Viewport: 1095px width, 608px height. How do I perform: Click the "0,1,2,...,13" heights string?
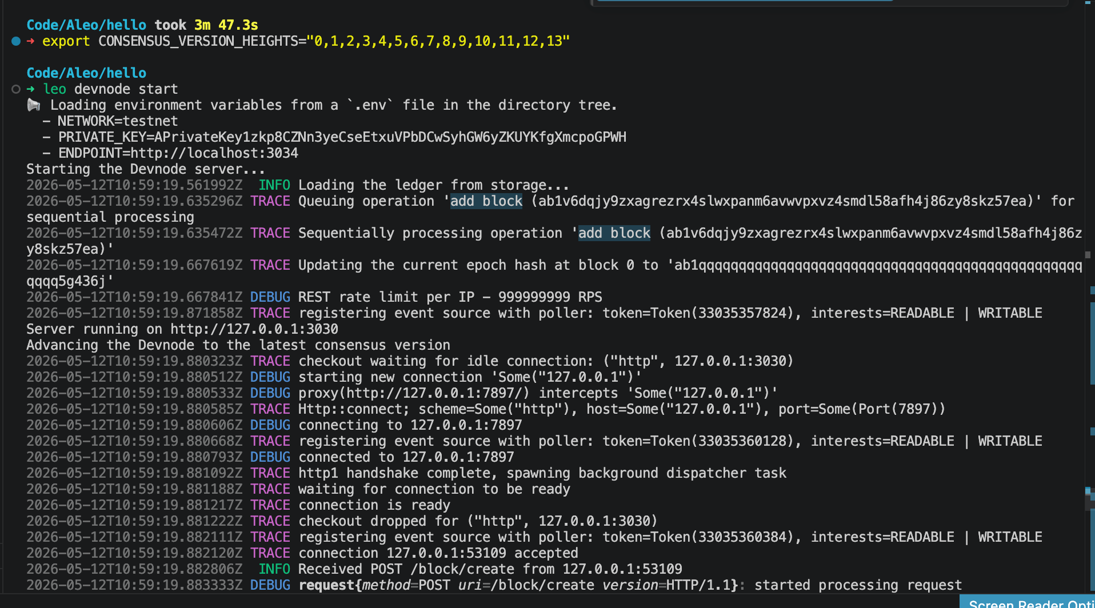pos(438,41)
